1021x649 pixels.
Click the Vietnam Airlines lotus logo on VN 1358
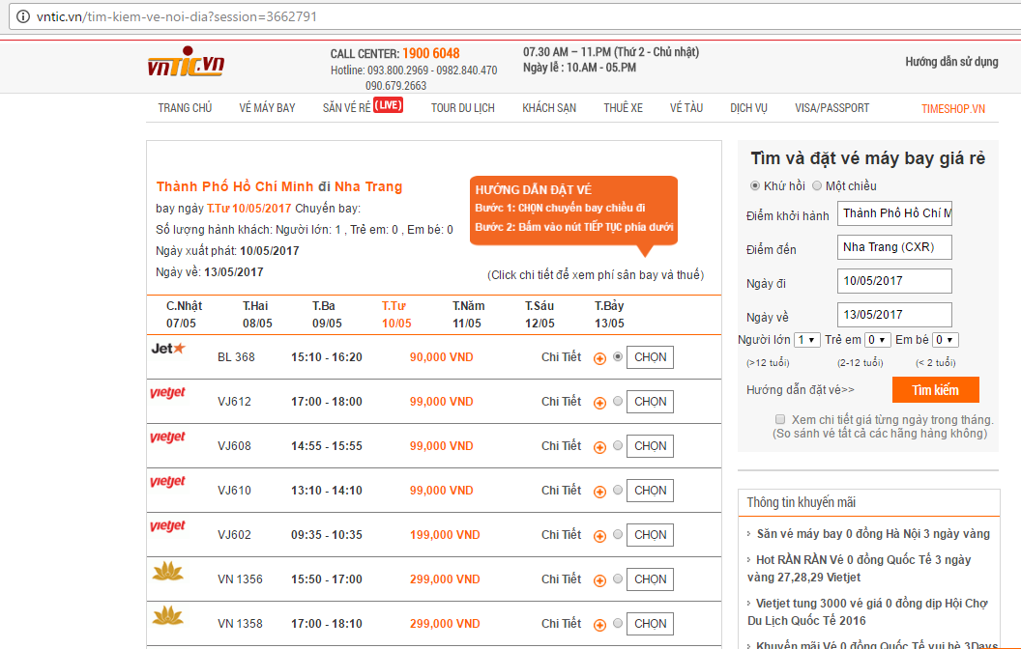(x=167, y=615)
